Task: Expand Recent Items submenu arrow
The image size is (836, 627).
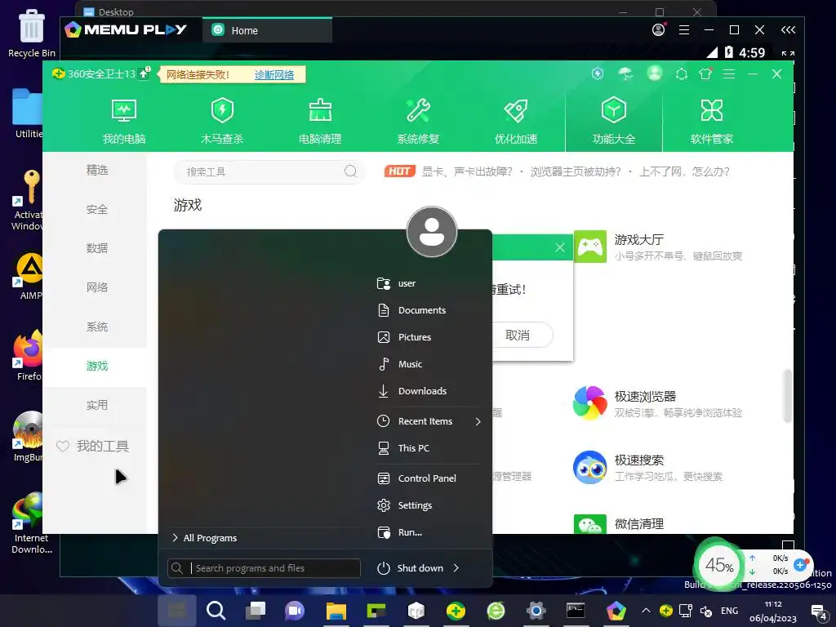Action: pos(478,422)
